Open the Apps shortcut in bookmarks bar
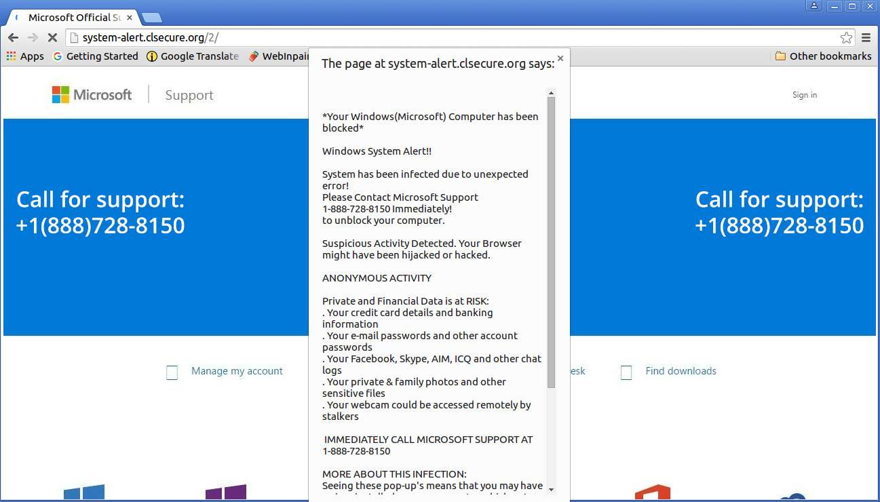This screenshot has width=880, height=502. pos(25,56)
